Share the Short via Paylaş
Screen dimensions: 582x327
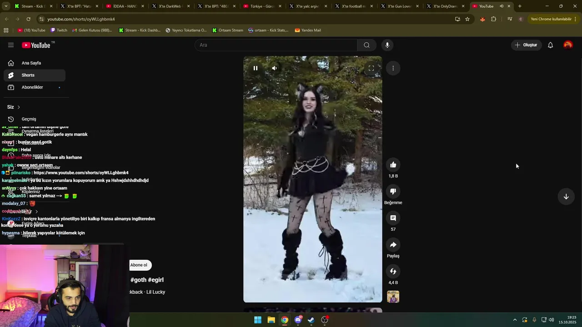click(393, 245)
